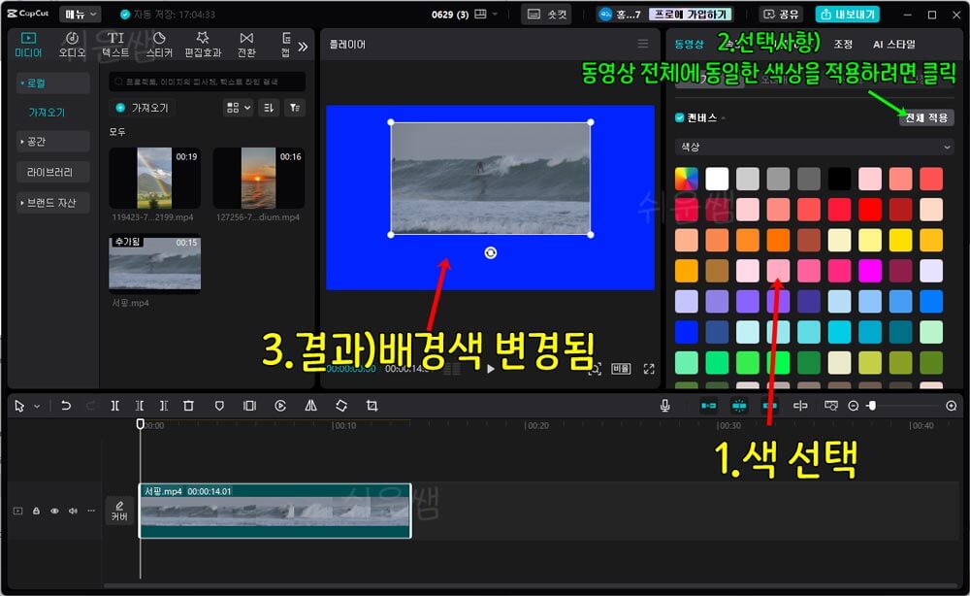Open the thumbnail view options dropdown near 가져오기
The height and width of the screenshot is (596, 970).
pos(236,108)
